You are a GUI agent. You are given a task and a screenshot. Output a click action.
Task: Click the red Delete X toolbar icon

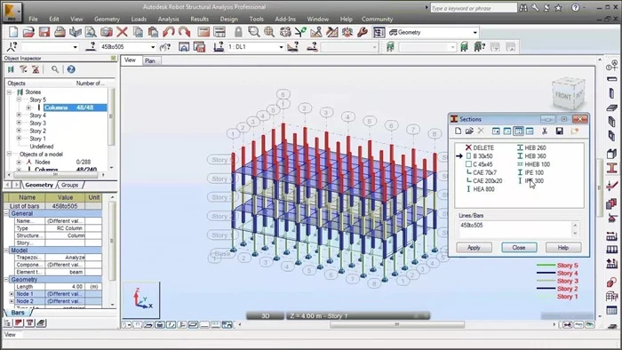click(123, 32)
